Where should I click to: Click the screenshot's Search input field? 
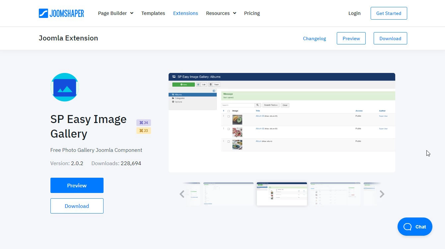pyautogui.click(x=238, y=105)
